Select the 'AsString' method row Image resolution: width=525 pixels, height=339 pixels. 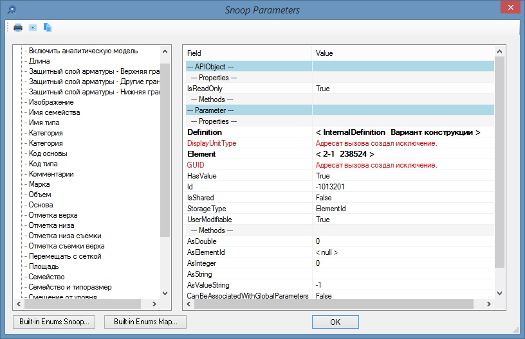click(x=340, y=274)
